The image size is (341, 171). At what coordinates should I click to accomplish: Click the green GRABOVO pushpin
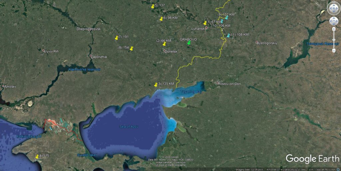point(189,42)
